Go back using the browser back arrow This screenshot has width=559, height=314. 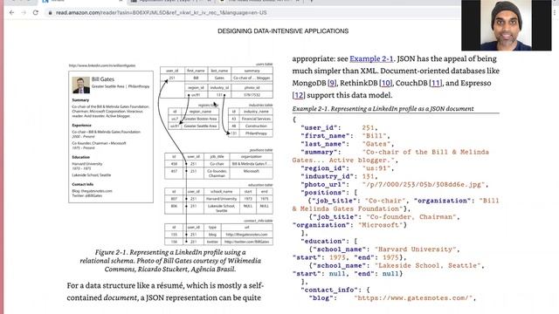click(x=11, y=12)
